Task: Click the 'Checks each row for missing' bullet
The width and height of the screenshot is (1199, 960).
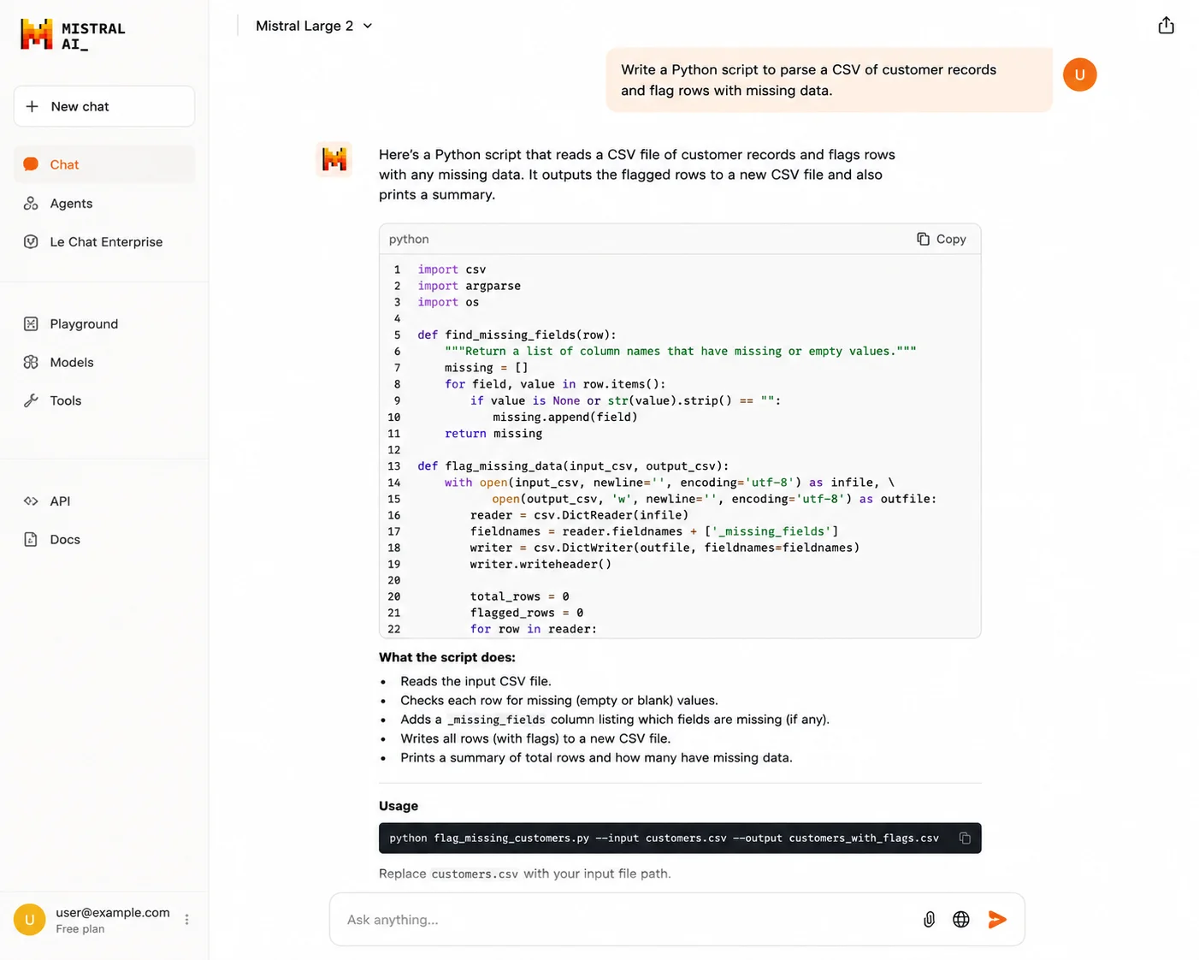Action: [559, 700]
